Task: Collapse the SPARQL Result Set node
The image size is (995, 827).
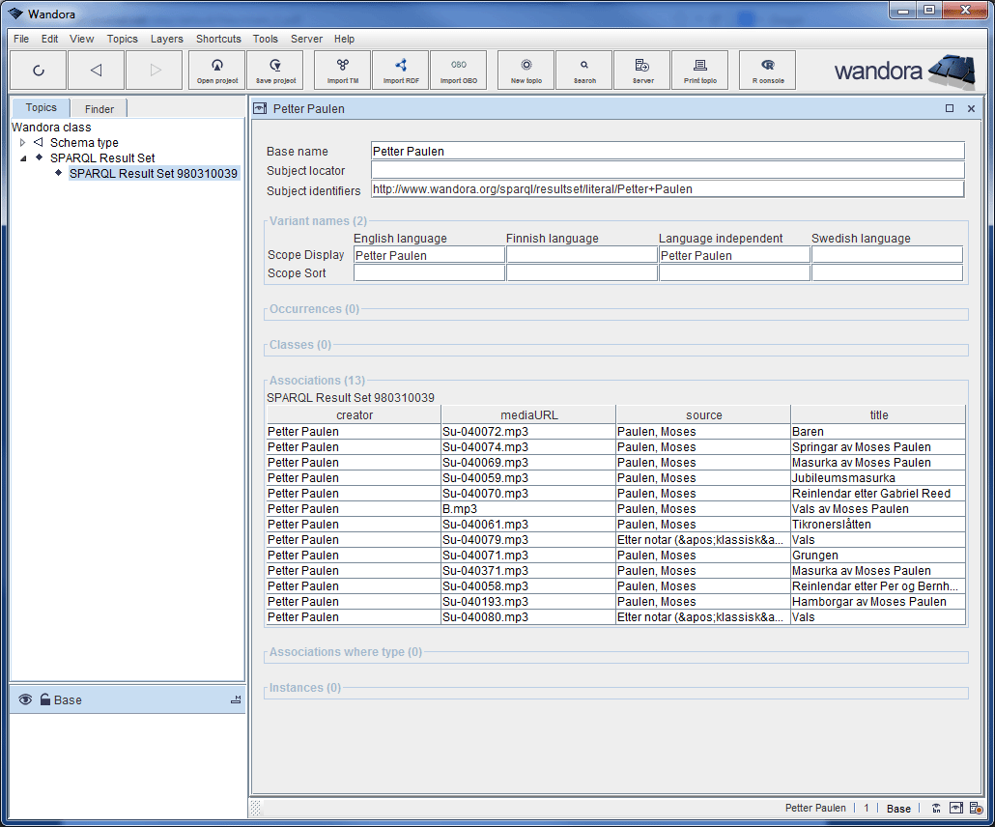Action: [21, 157]
